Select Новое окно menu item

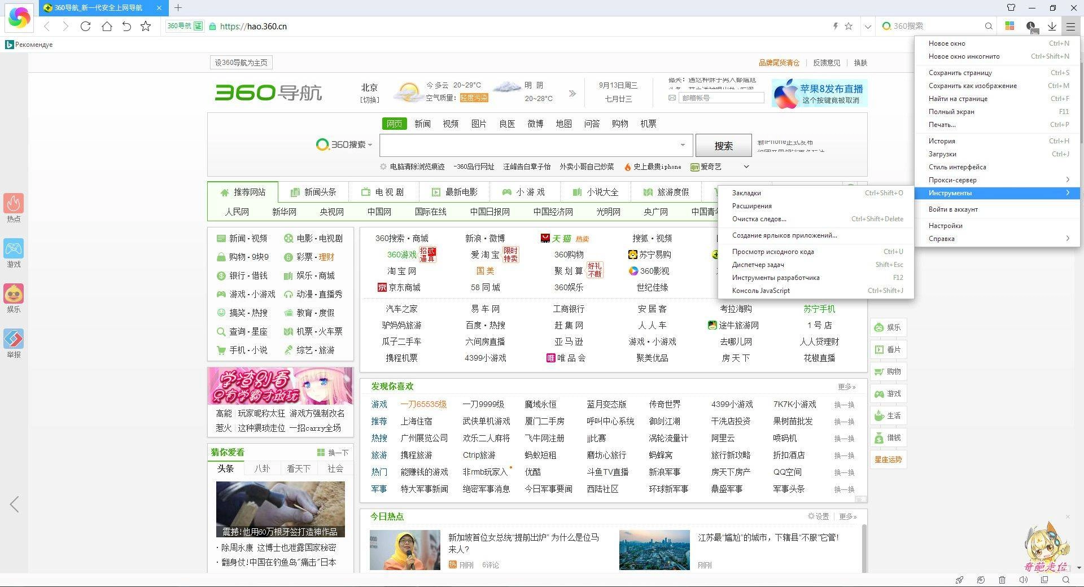[x=997, y=43]
